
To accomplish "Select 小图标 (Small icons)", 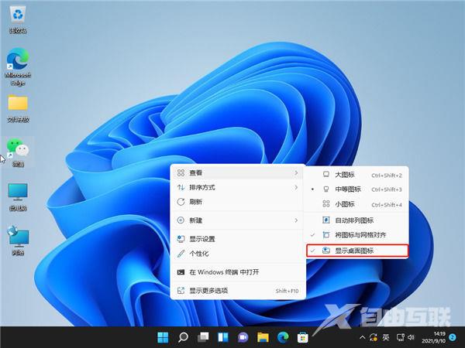I will click(x=357, y=204).
